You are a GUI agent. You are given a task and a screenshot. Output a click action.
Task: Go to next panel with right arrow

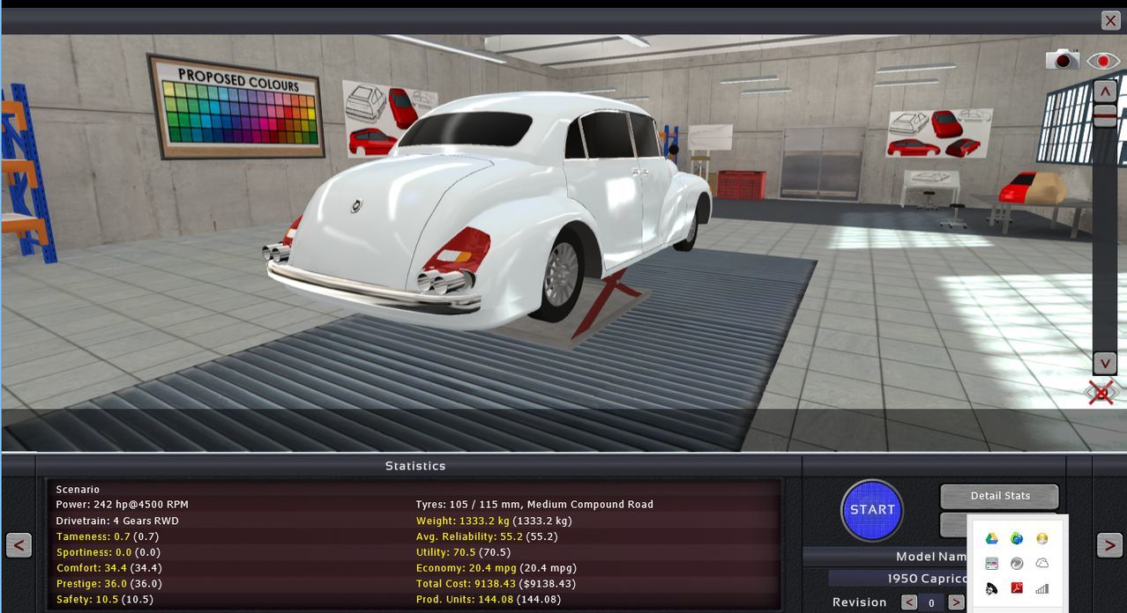[1109, 545]
